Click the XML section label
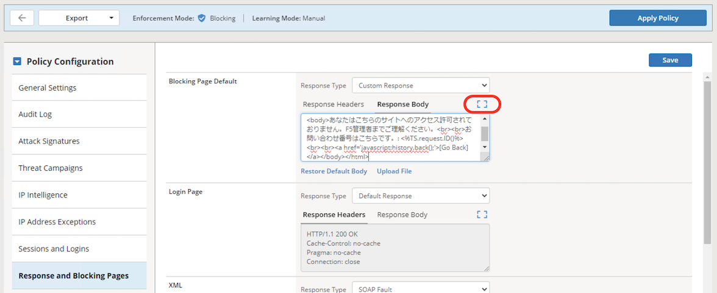The width and height of the screenshot is (717, 293). [175, 285]
